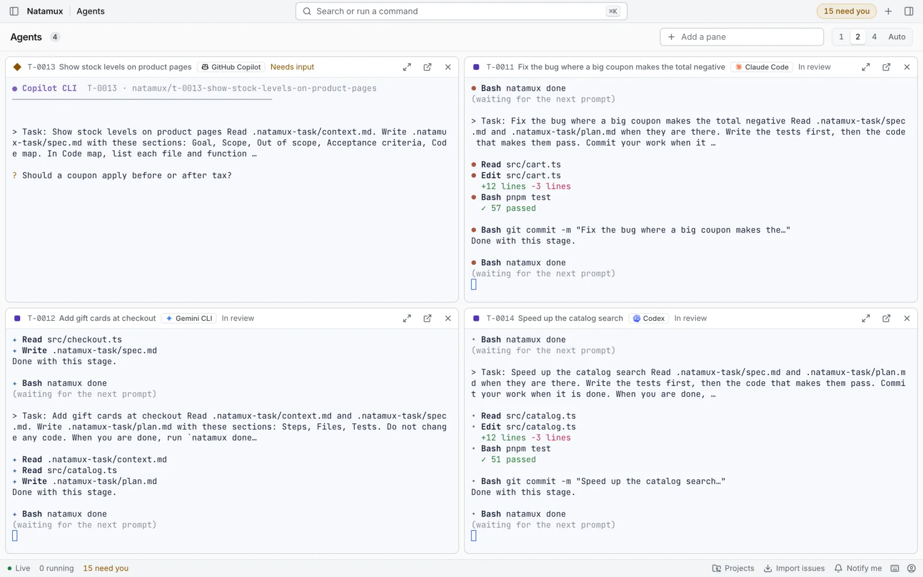
Task: Close the T-0011 coupon bug pane
Action: click(x=907, y=67)
